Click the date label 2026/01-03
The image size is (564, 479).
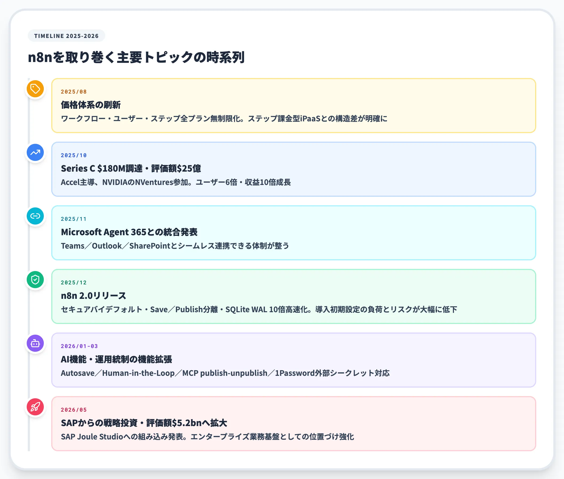(x=79, y=346)
